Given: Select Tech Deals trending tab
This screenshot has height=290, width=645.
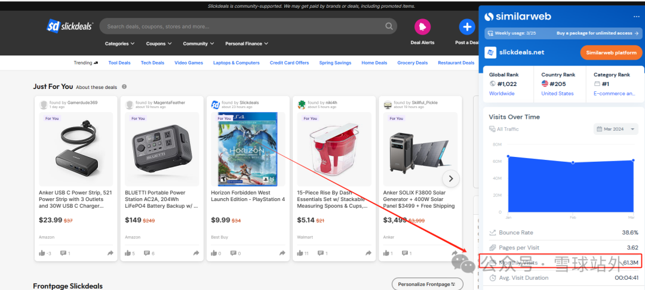Looking at the screenshot, I should (x=152, y=63).
